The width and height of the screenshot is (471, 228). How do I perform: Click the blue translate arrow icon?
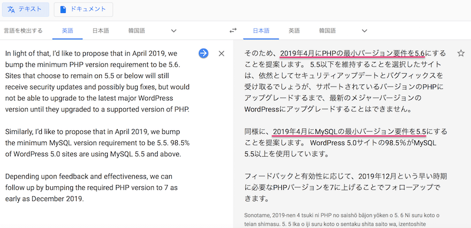tap(203, 54)
